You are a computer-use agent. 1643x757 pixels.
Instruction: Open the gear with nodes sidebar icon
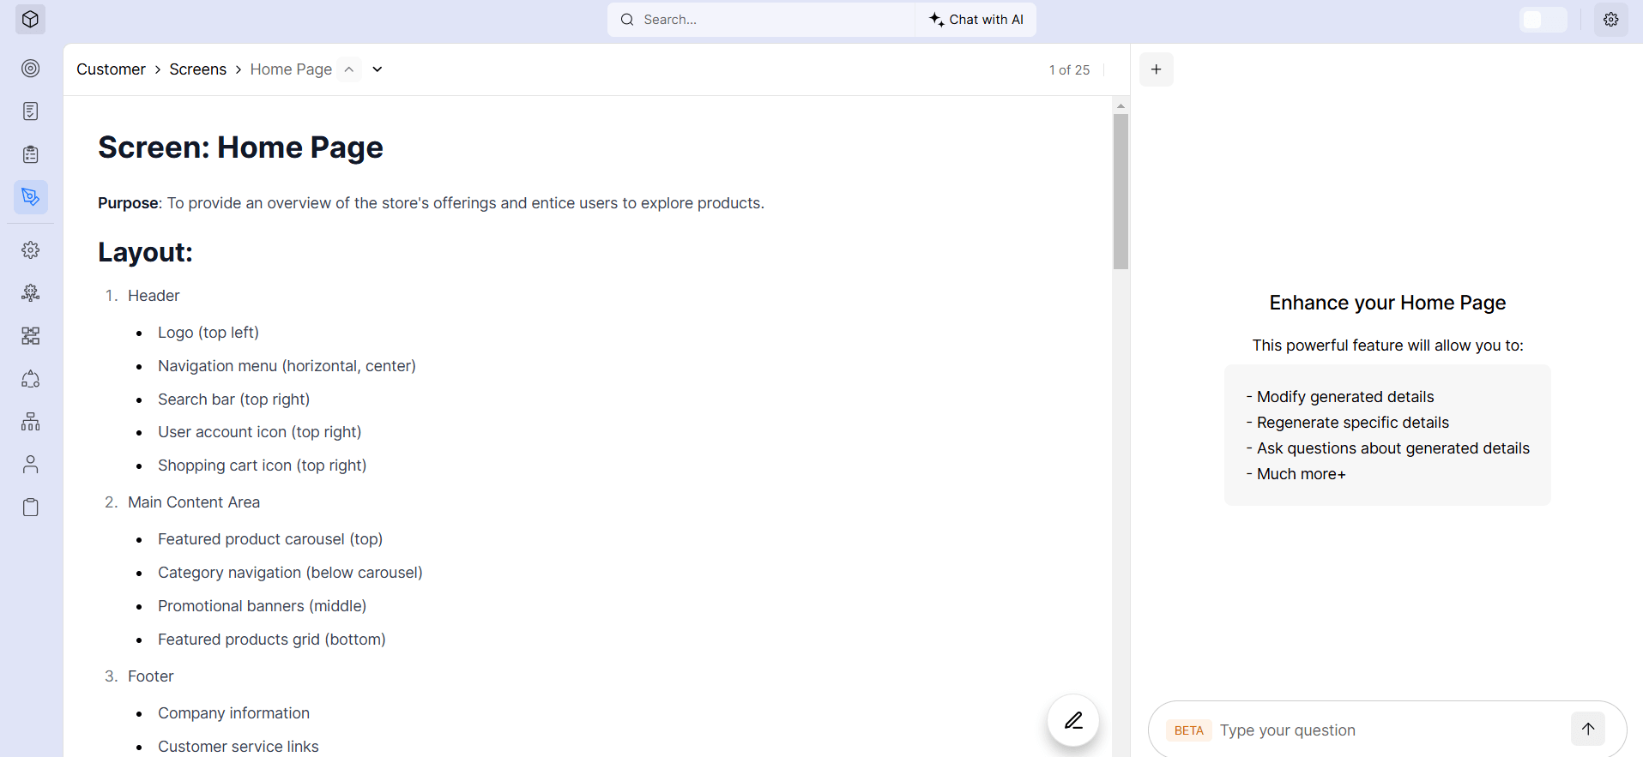click(x=31, y=293)
